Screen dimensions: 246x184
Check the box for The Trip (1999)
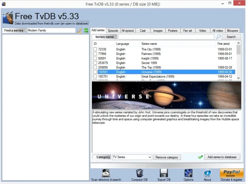[x=95, y=67]
